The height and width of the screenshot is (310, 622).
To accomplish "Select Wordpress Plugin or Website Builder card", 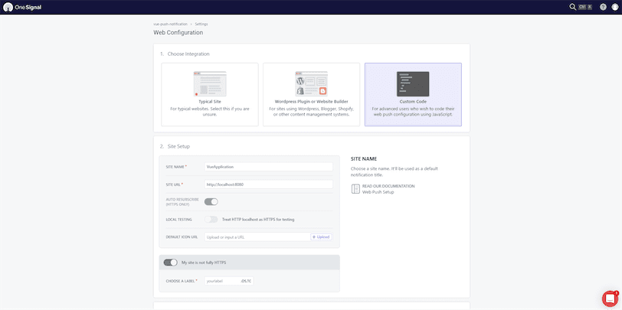I will (312, 94).
